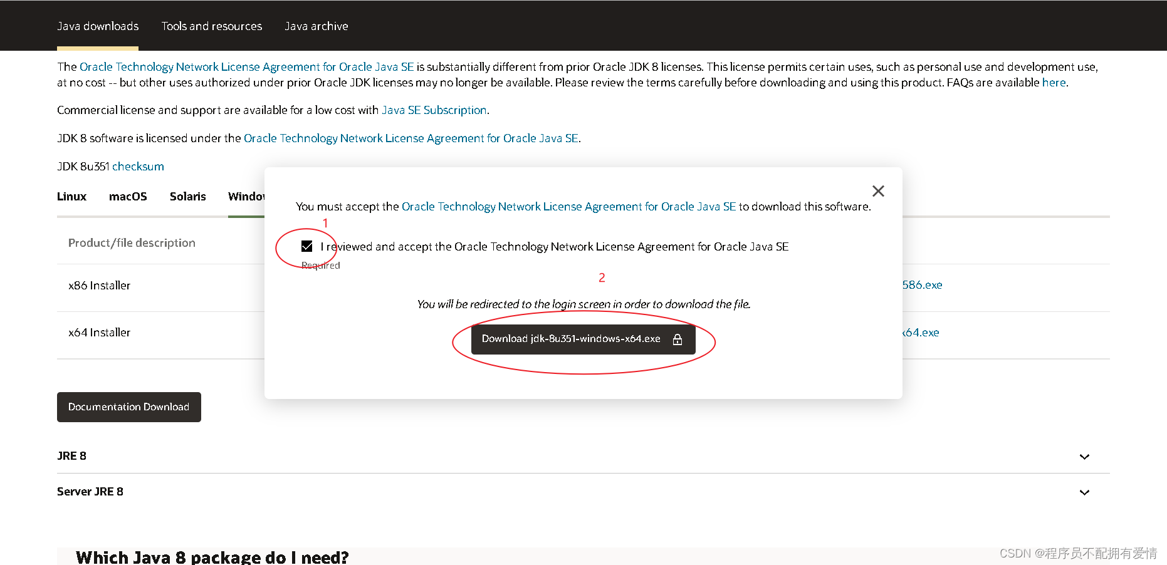
Task: Open the Java downloads tab
Action: click(x=98, y=26)
